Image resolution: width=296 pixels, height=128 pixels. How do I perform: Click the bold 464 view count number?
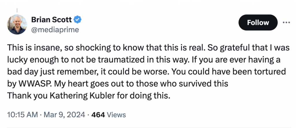tap(98, 114)
